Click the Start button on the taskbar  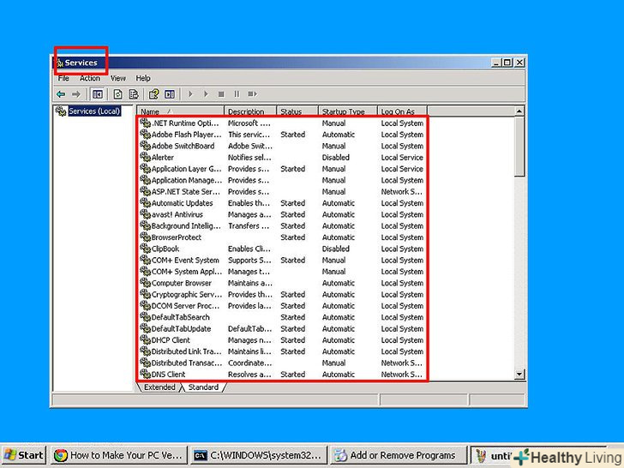(24, 455)
